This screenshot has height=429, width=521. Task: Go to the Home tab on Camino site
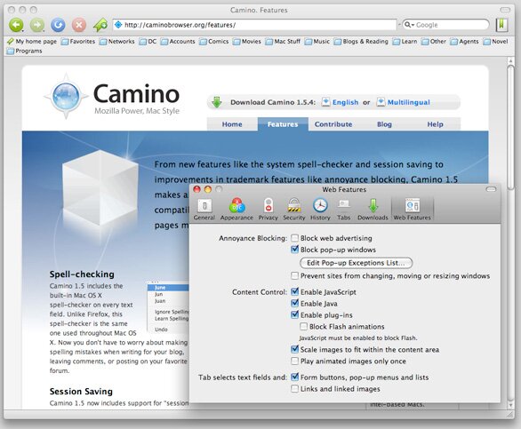232,124
